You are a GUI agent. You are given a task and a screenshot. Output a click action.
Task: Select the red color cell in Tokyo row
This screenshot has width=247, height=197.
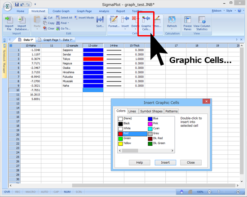[93, 59]
